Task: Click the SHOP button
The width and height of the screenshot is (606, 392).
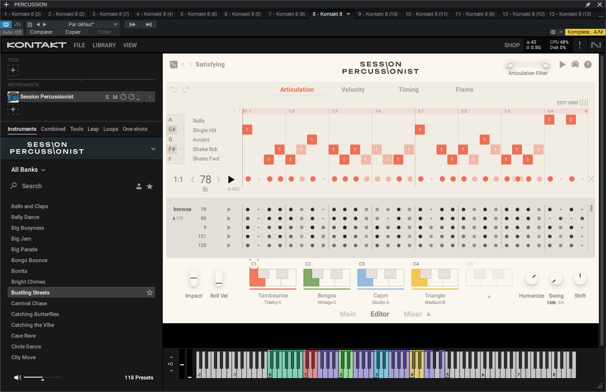Action: pyautogui.click(x=512, y=45)
